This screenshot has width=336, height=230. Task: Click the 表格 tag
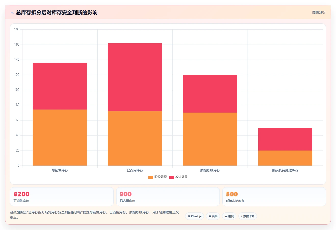[213, 216]
